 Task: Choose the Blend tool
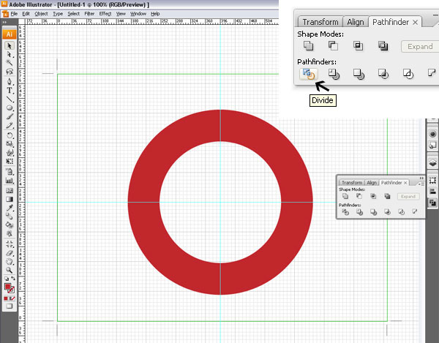coord(10,216)
